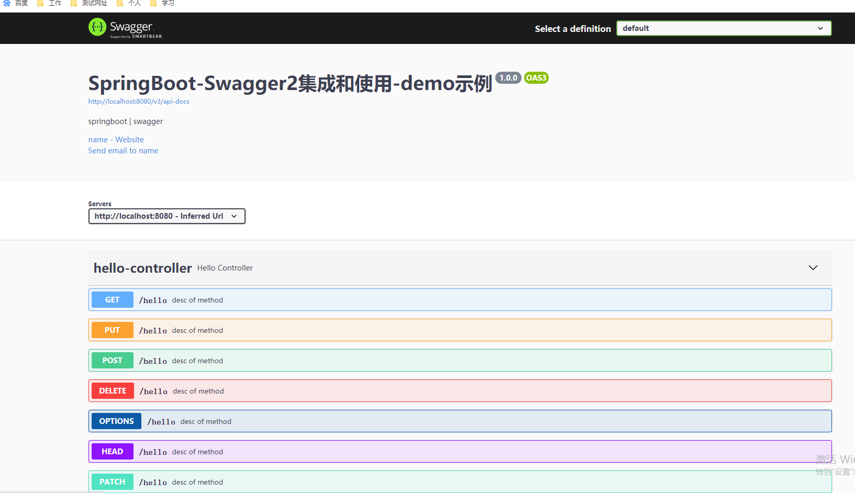Expand the OPTIONS /hello operation badge

(116, 421)
